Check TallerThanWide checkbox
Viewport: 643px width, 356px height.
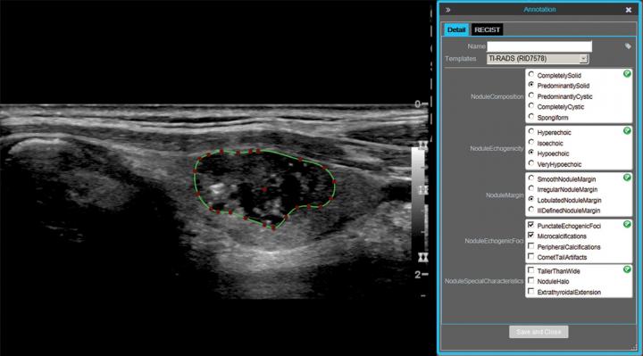pos(531,270)
